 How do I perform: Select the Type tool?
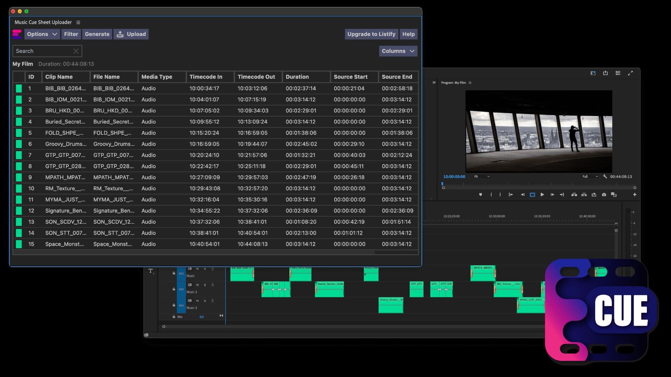(151, 271)
